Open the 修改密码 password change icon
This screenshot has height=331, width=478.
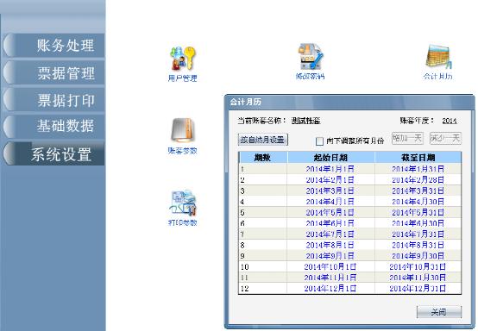pos(311,62)
